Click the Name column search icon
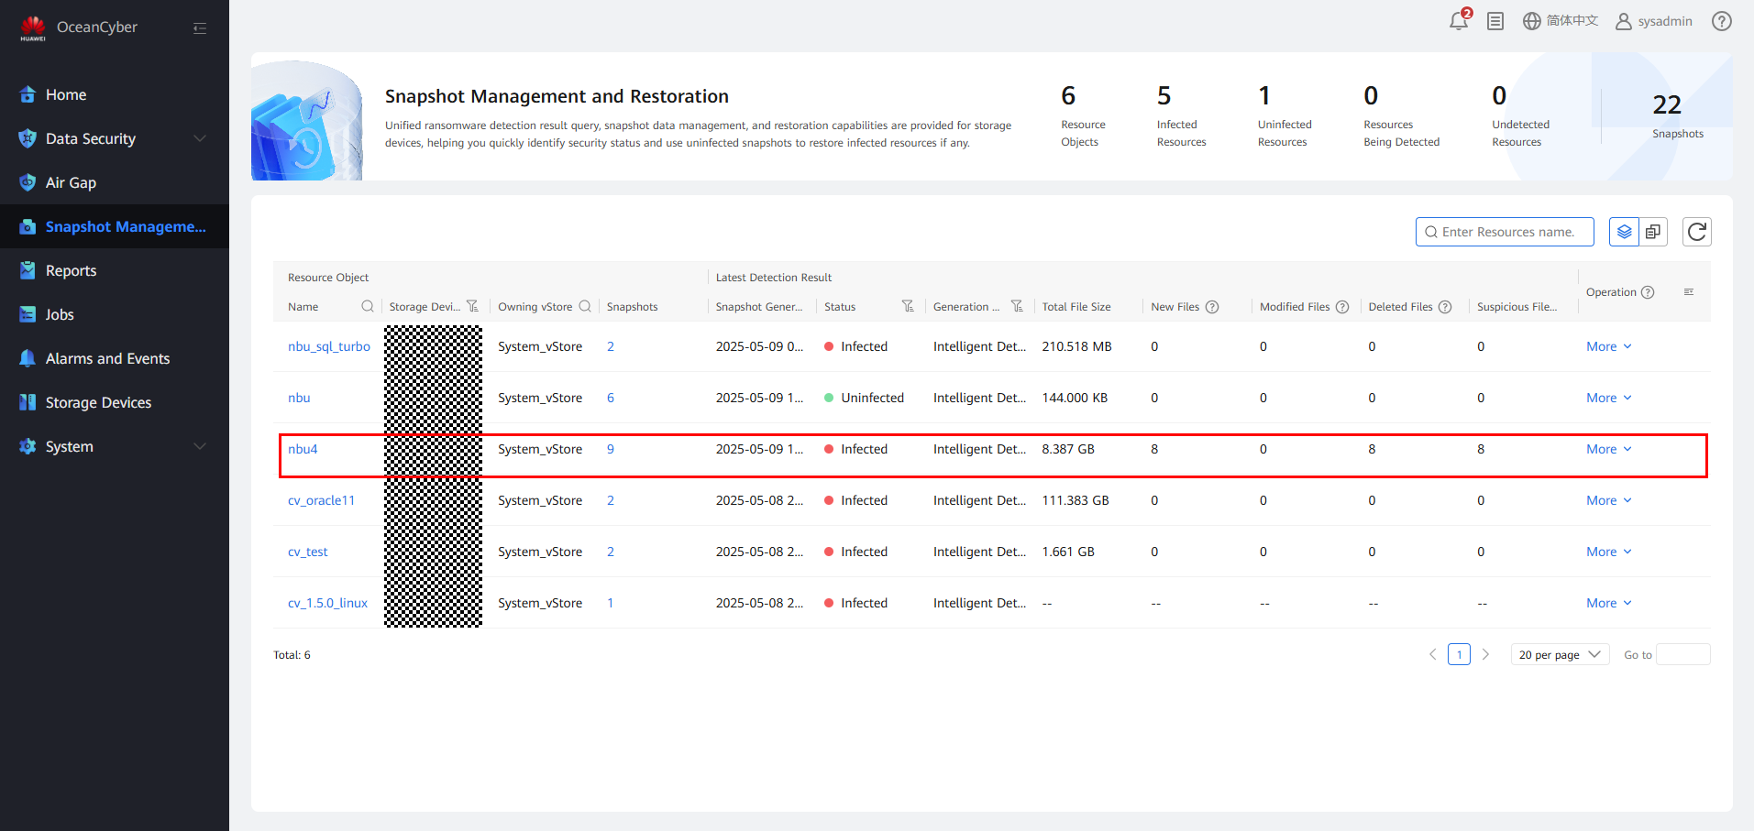 pos(368,306)
